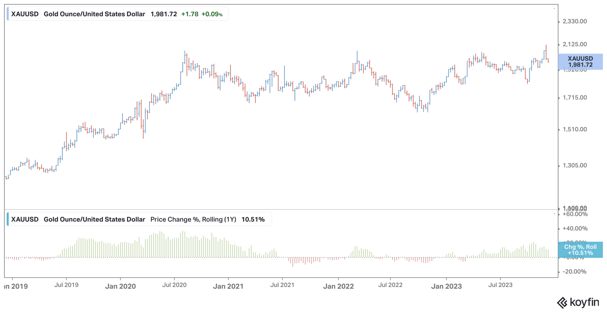
Task: Click the Jan 2022 date label
Action: (x=338, y=286)
